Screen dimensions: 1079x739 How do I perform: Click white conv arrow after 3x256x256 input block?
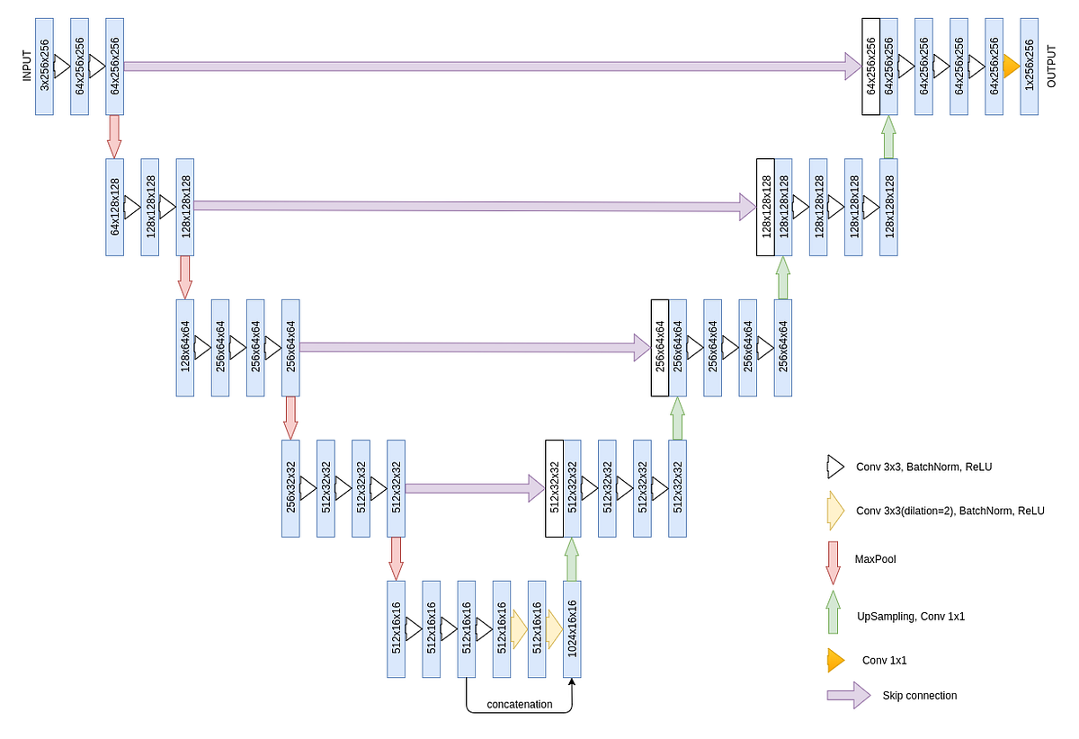61,66
